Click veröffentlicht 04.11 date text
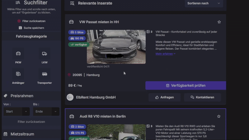The width and height of the screenshot is (249, 140). 98,67
